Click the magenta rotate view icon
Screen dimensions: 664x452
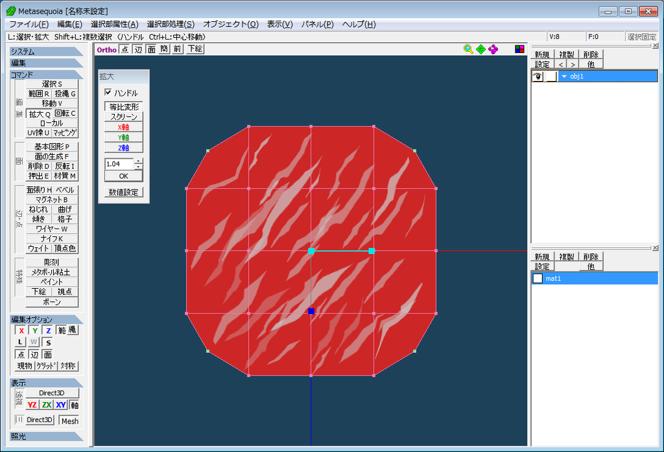[493, 49]
